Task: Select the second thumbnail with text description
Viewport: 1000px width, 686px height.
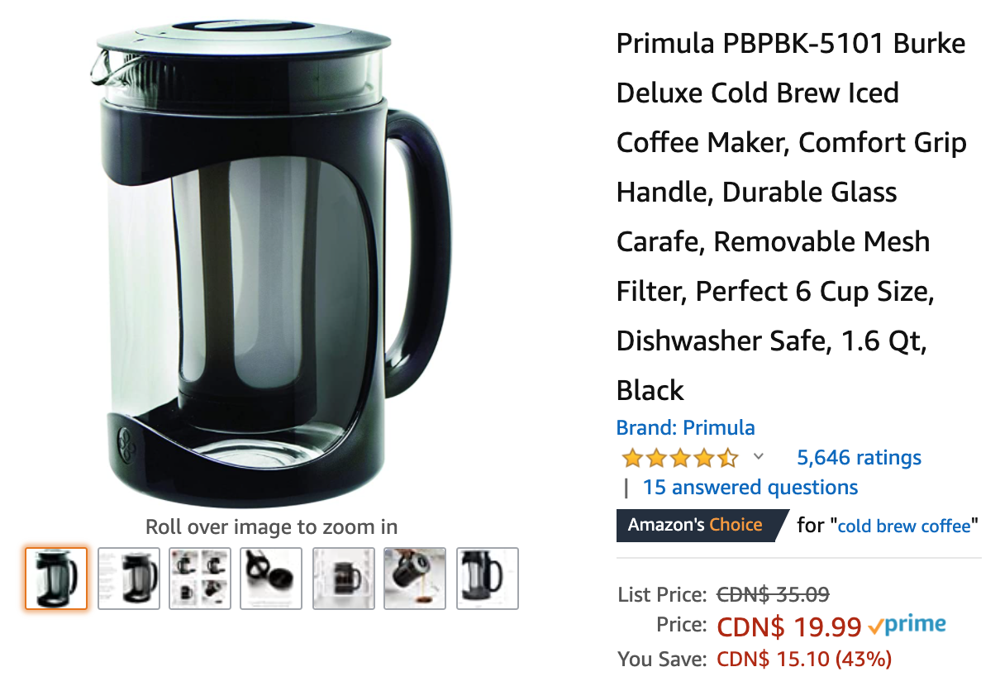Action: coord(128,579)
